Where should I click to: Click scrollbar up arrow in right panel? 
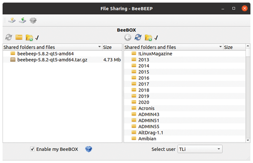coord(248,46)
